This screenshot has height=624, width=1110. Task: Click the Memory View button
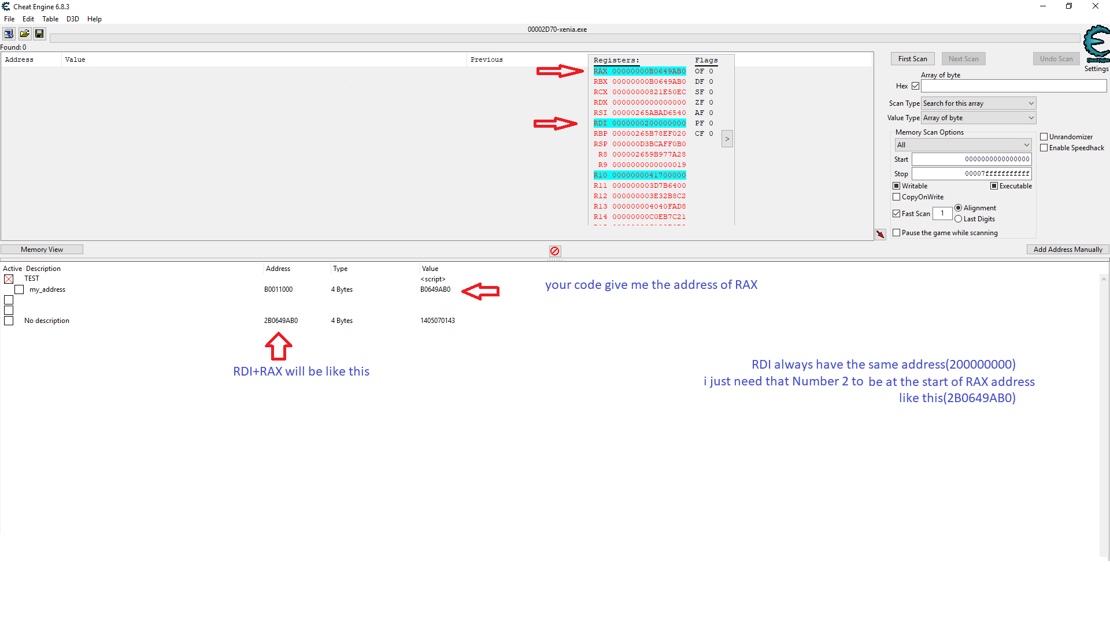pyautogui.click(x=42, y=250)
